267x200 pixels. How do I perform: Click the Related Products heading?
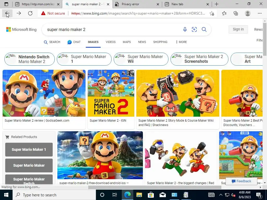tap(24, 137)
